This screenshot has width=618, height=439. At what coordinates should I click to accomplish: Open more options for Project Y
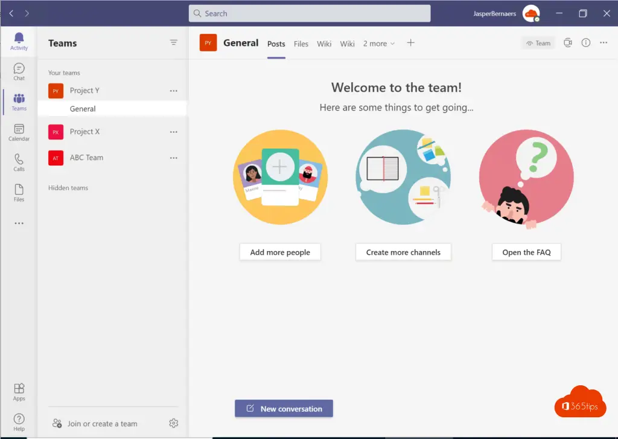pos(174,91)
